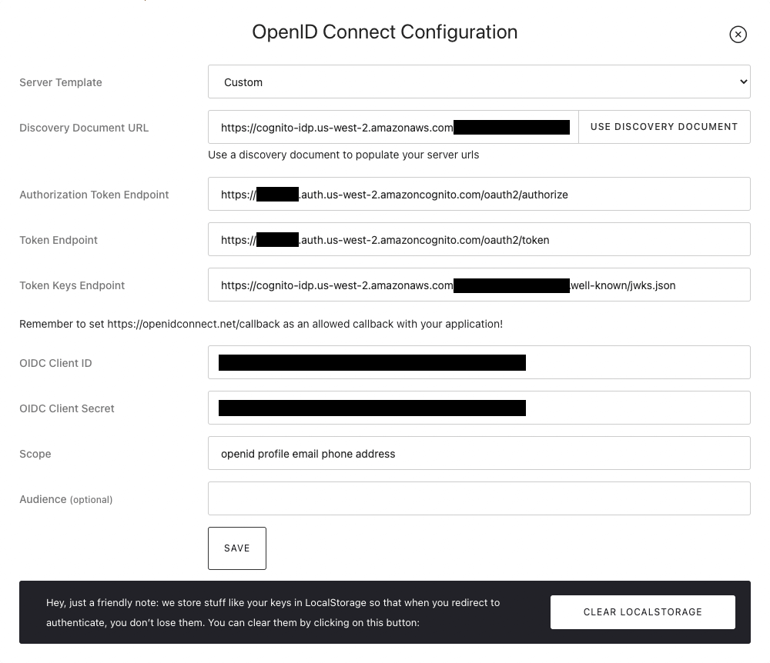
Task: Click the optional Audience input box
Action: click(478, 499)
